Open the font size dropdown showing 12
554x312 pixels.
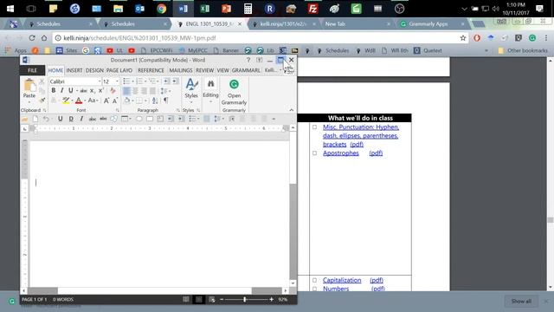pos(117,81)
